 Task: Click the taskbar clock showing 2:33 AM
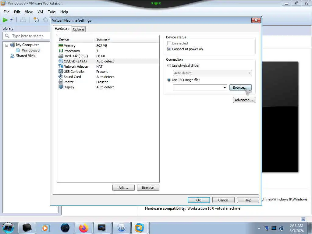point(296,228)
